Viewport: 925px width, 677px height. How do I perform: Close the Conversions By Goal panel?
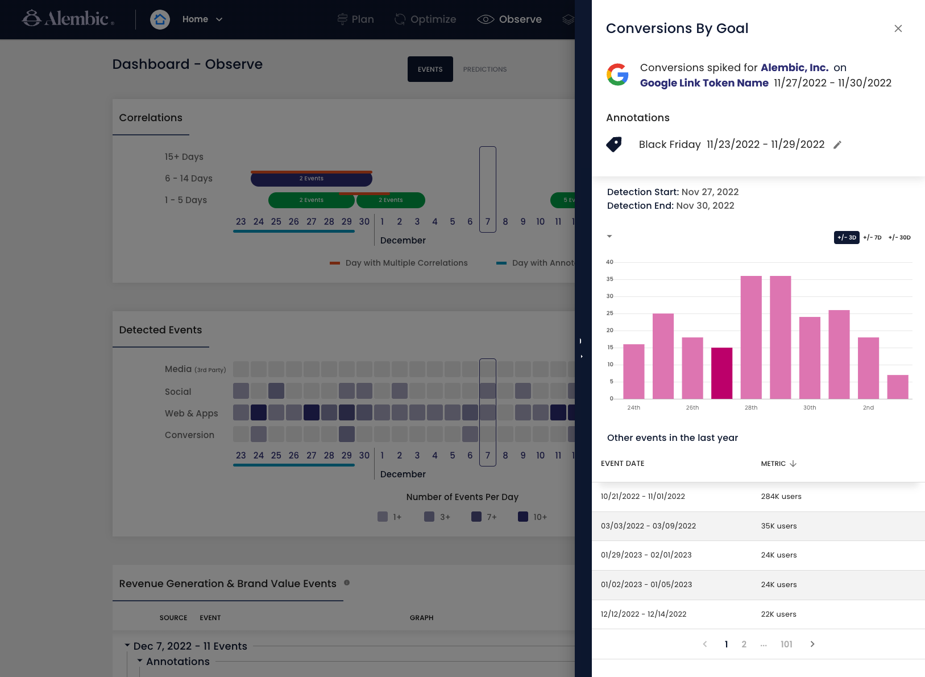[x=898, y=28]
